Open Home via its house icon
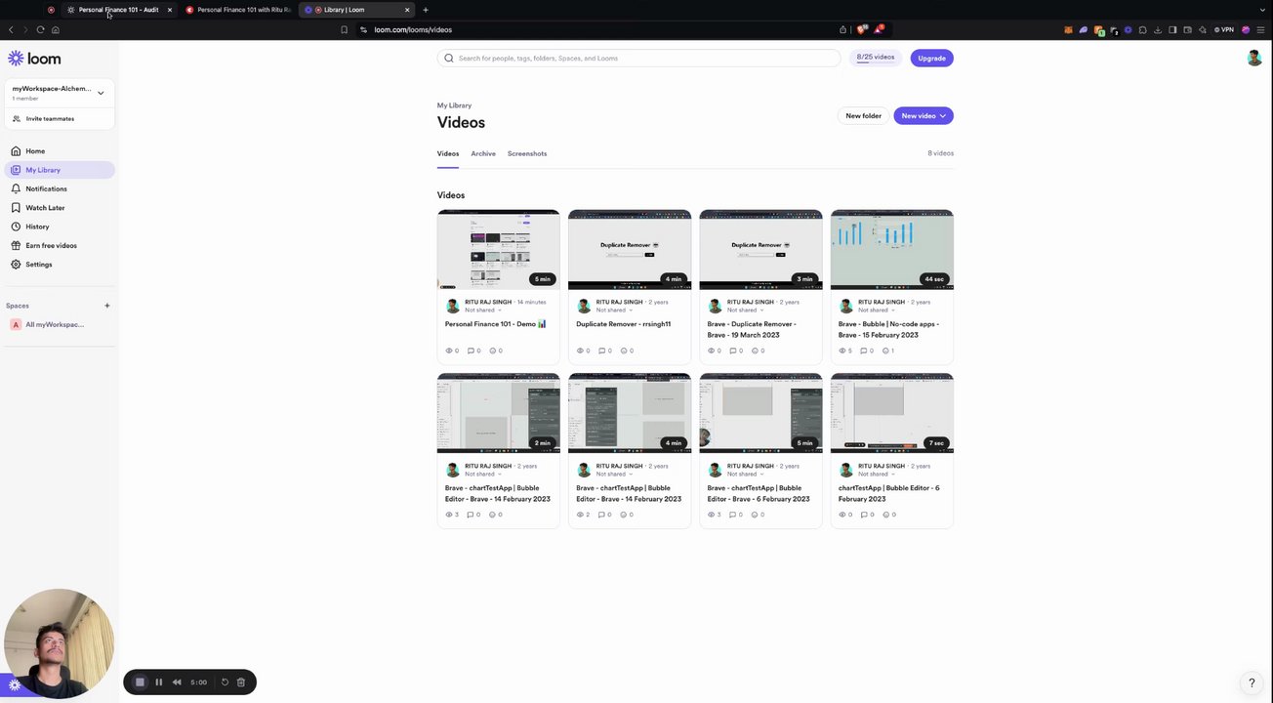Screen dimensions: 1273x703 pyautogui.click(x=16, y=151)
